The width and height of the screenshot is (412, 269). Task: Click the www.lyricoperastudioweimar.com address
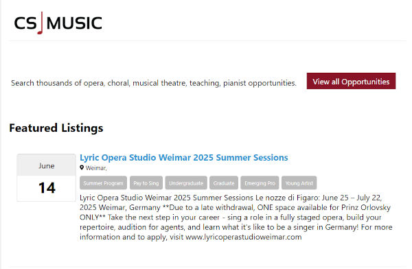(x=244, y=237)
